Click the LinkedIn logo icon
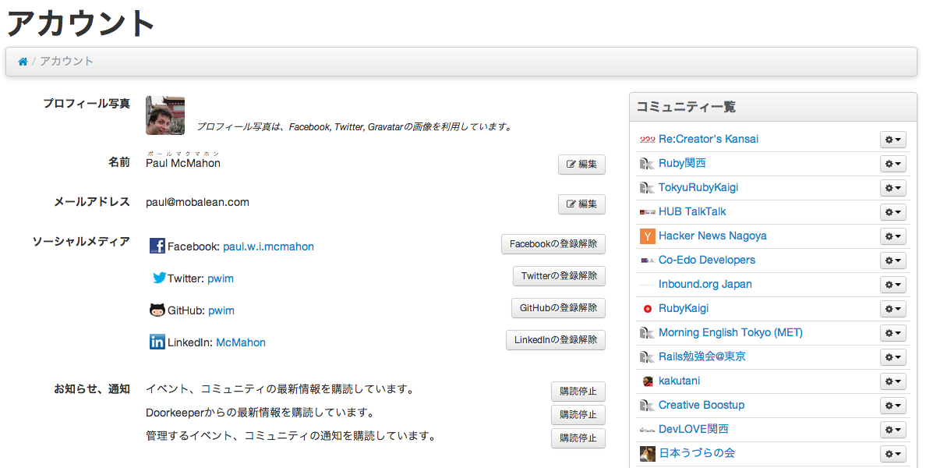This screenshot has height=468, width=926. click(157, 342)
